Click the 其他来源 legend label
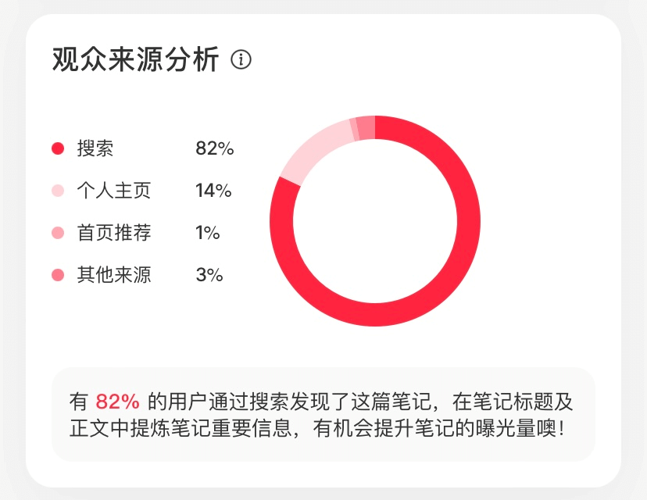 114,275
